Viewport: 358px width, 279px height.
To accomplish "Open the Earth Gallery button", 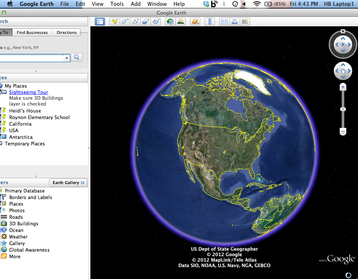I will click(x=68, y=183).
